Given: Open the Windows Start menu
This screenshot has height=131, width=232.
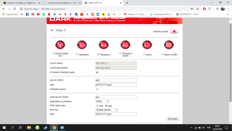Looking at the screenshot, I should 4,128.
